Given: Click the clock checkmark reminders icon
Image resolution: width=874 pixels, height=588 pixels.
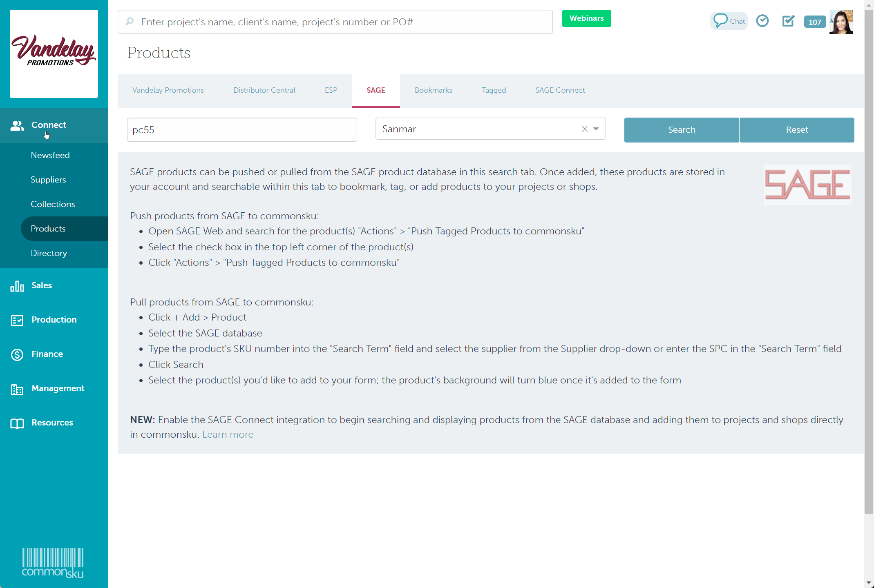Looking at the screenshot, I should [762, 21].
